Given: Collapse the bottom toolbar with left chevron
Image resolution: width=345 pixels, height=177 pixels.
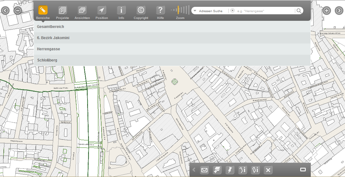Looking at the screenshot, I should (194, 170).
